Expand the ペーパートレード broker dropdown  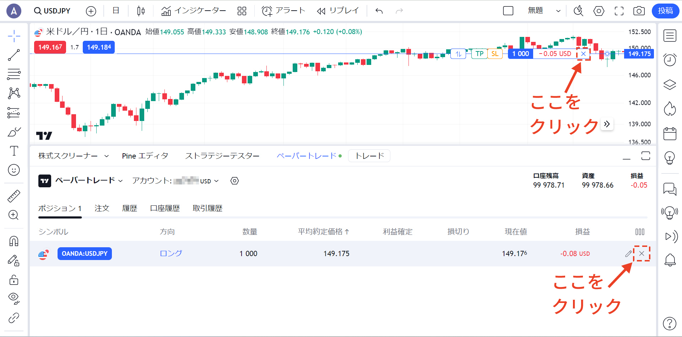[89, 181]
